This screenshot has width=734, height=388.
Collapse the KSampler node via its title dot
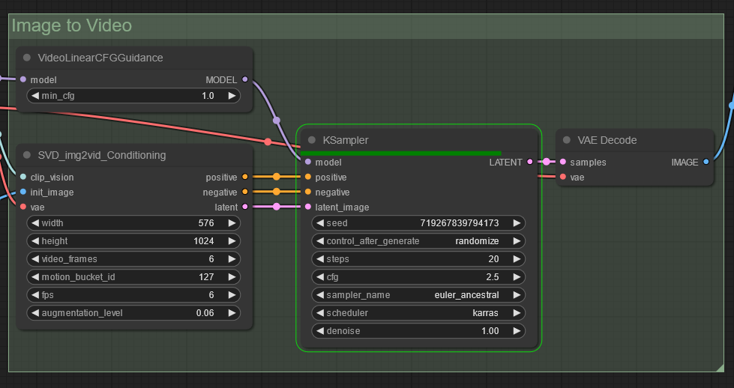[x=312, y=140]
